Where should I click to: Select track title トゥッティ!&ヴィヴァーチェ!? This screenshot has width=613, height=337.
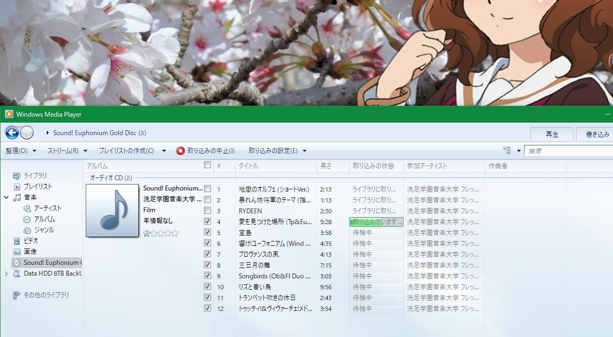pyautogui.click(x=275, y=308)
